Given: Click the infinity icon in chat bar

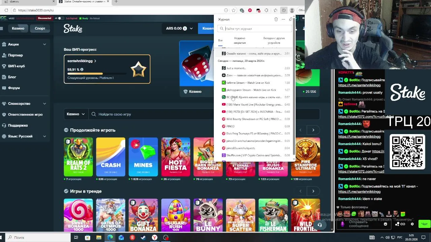Looking at the screenshot, I should pos(402,224).
